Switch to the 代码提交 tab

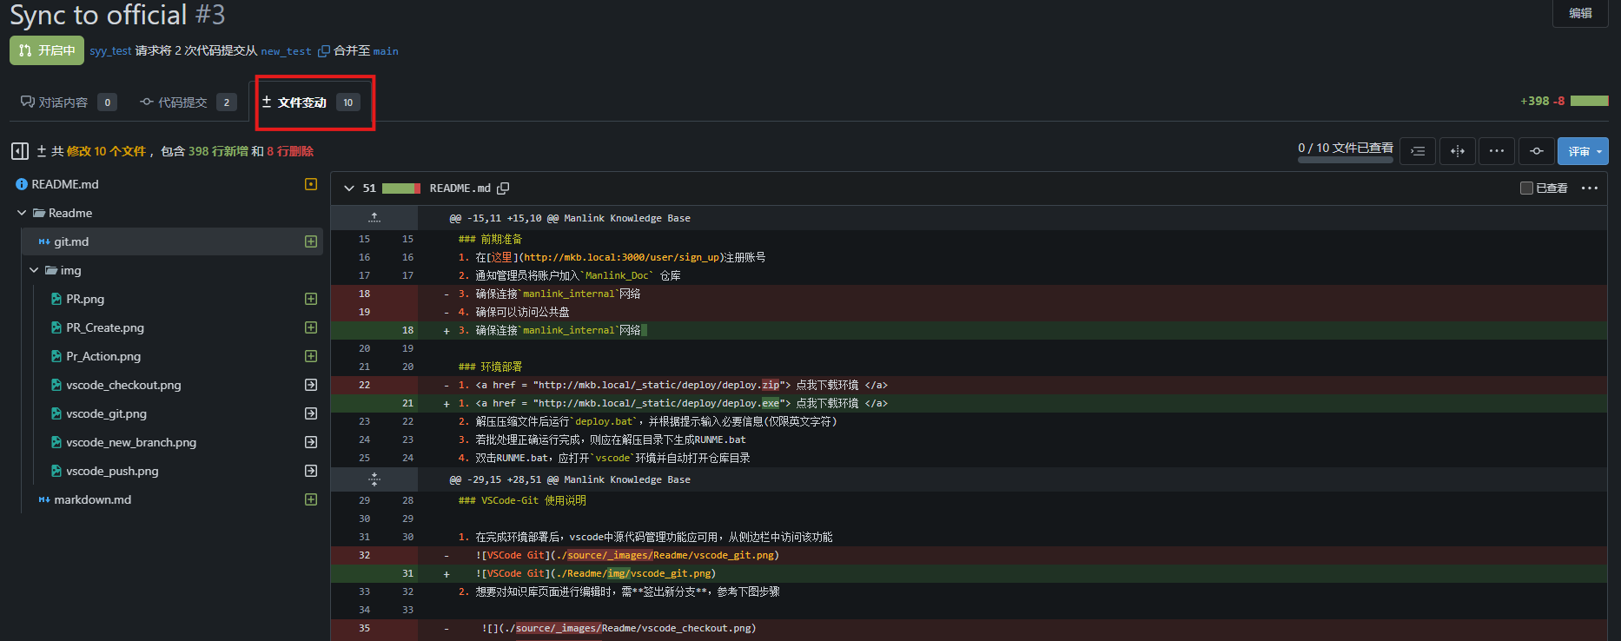point(188,102)
